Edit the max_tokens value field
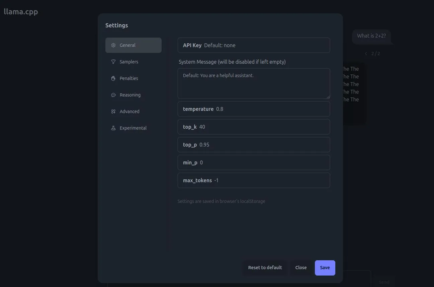434x287 pixels. (x=254, y=181)
